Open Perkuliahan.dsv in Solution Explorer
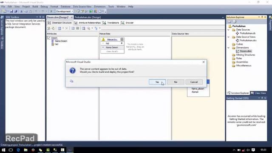 tap(248, 40)
